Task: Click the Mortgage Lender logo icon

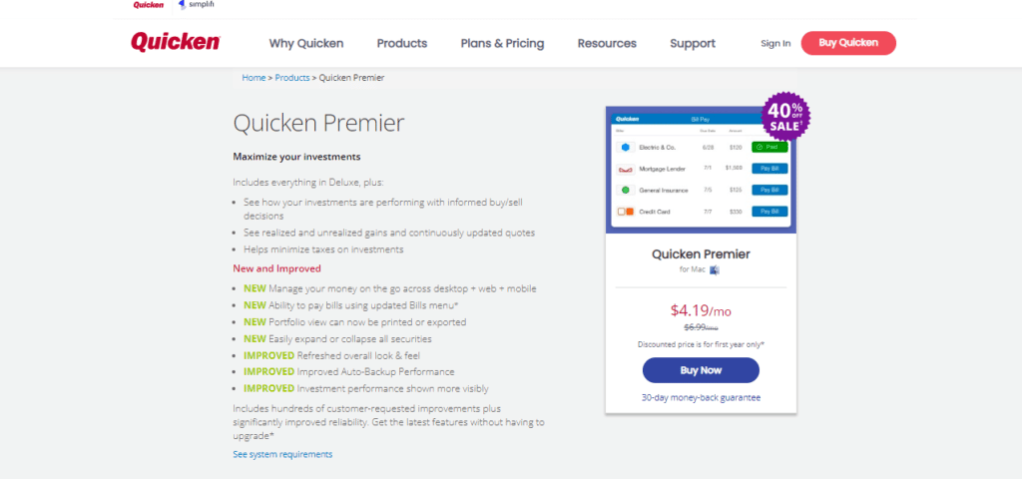Action: (626, 169)
